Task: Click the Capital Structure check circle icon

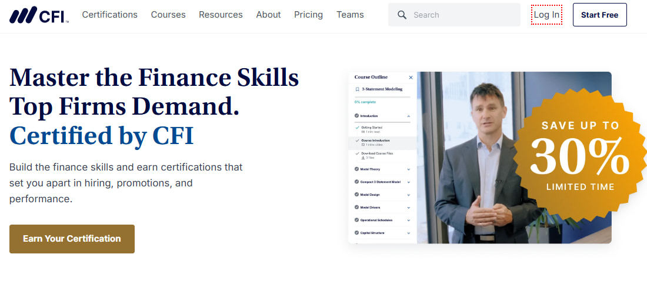Action: click(x=357, y=233)
